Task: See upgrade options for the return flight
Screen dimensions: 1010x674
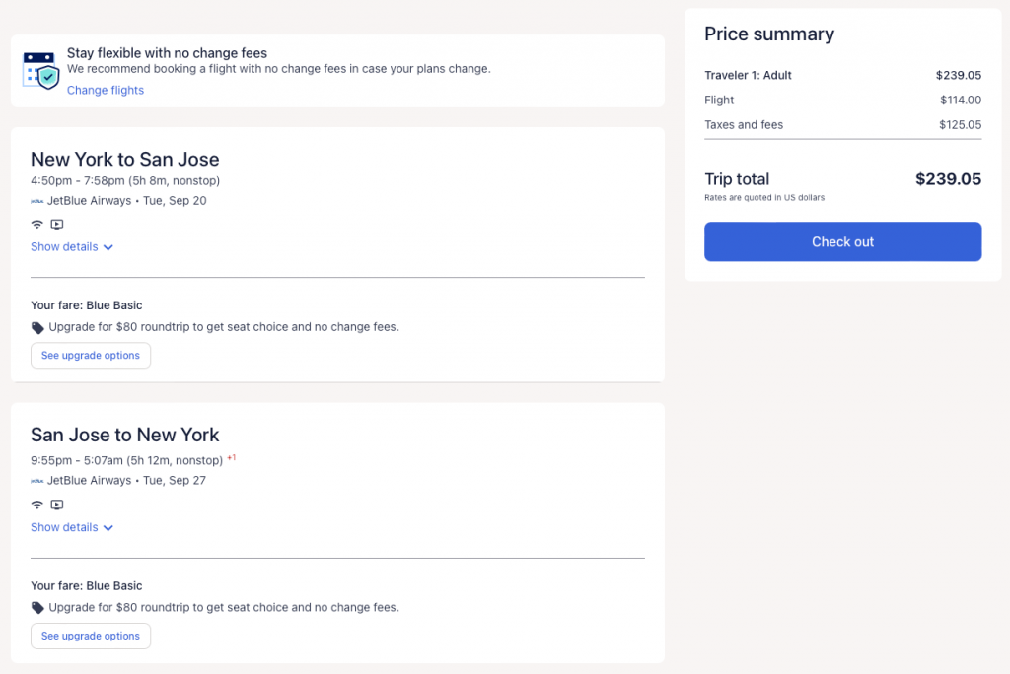Action: 91,637
